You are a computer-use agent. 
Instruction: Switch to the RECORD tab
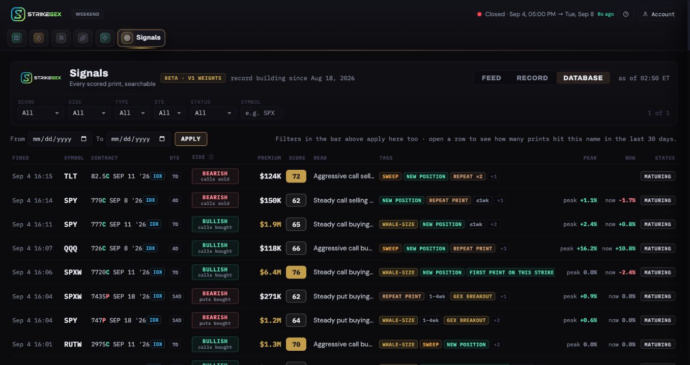532,78
